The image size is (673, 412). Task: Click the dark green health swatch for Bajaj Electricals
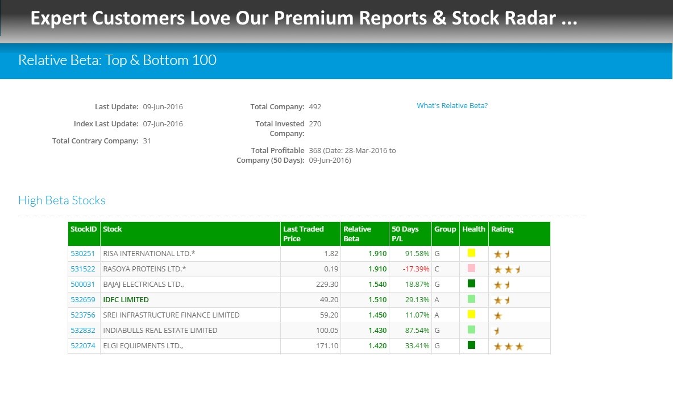(x=471, y=284)
